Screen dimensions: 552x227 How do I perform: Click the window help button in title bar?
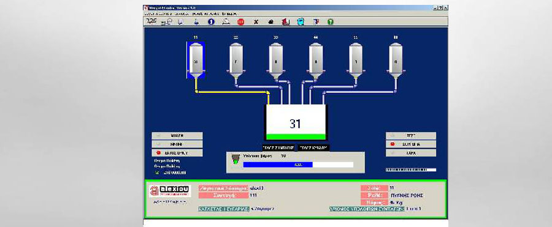coord(440,8)
